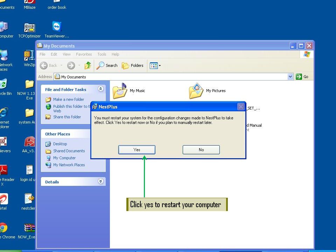Open the Help menu
The image size is (336, 252).
point(115,54)
